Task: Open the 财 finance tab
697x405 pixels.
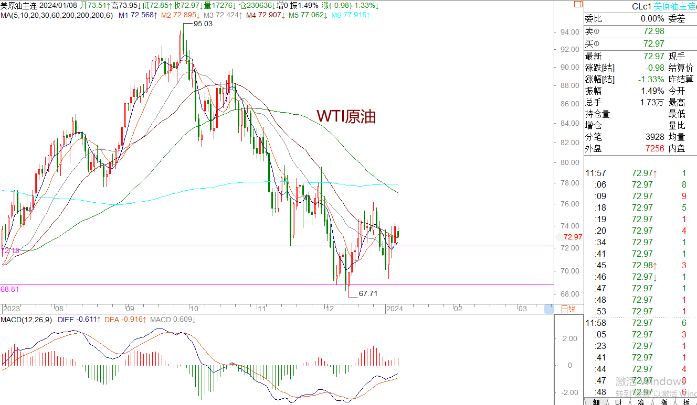Action: 618,402
